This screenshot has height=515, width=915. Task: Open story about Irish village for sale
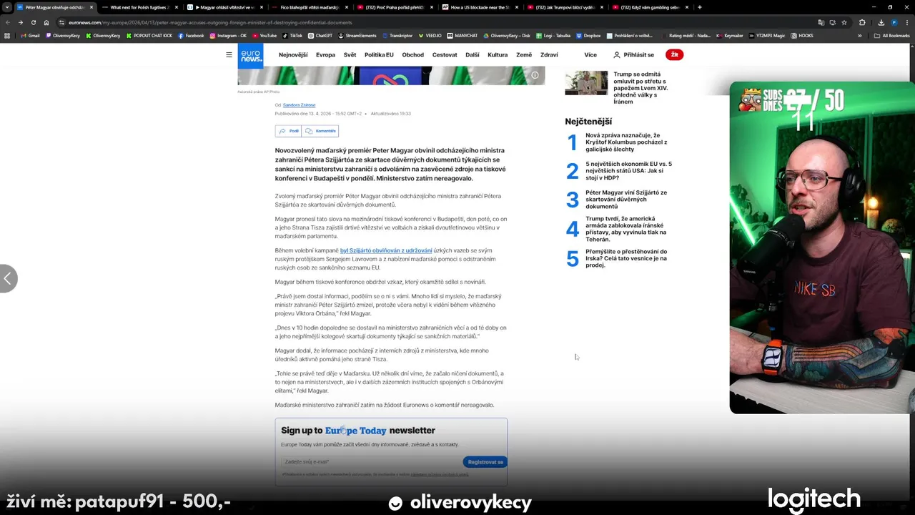(x=626, y=258)
